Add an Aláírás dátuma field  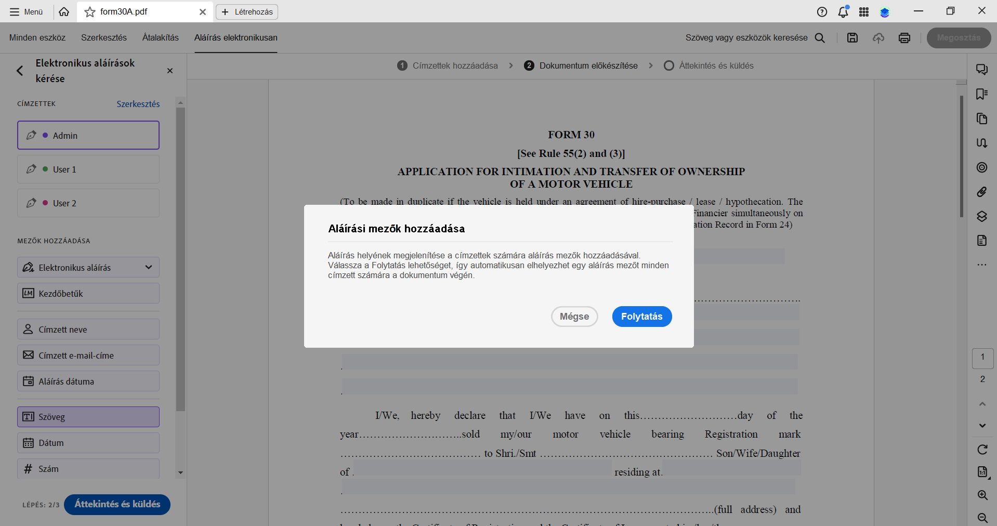(x=88, y=381)
